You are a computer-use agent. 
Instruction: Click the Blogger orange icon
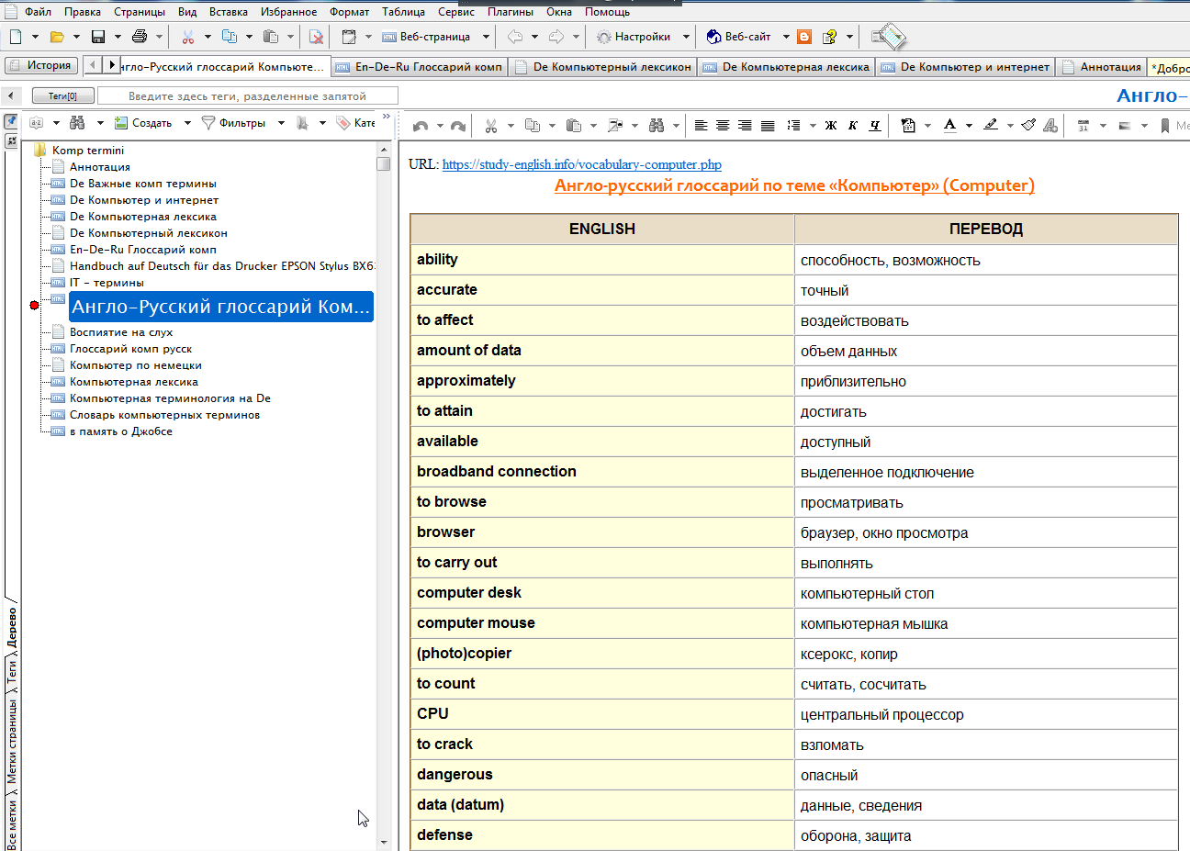pos(804,37)
